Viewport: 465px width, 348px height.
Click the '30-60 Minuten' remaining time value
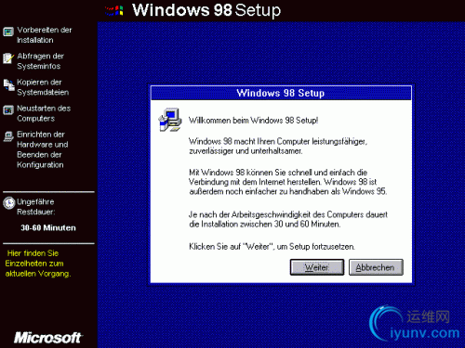click(x=48, y=228)
